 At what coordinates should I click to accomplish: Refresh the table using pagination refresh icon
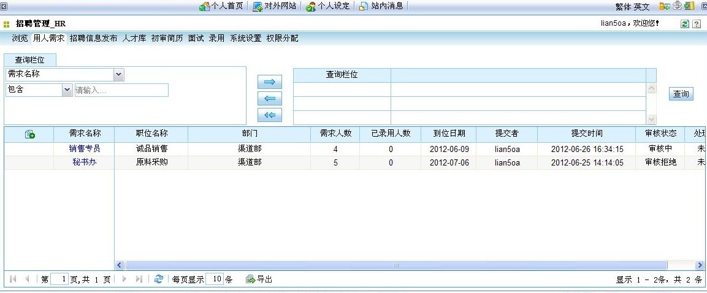(159, 279)
